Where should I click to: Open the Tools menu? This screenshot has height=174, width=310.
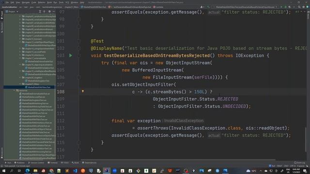[62, 2]
